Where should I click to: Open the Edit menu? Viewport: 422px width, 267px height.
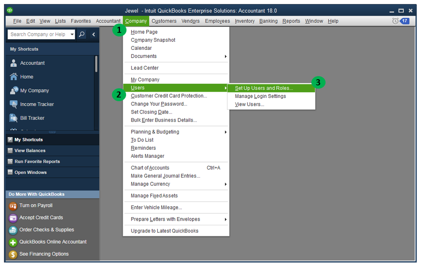(x=30, y=21)
